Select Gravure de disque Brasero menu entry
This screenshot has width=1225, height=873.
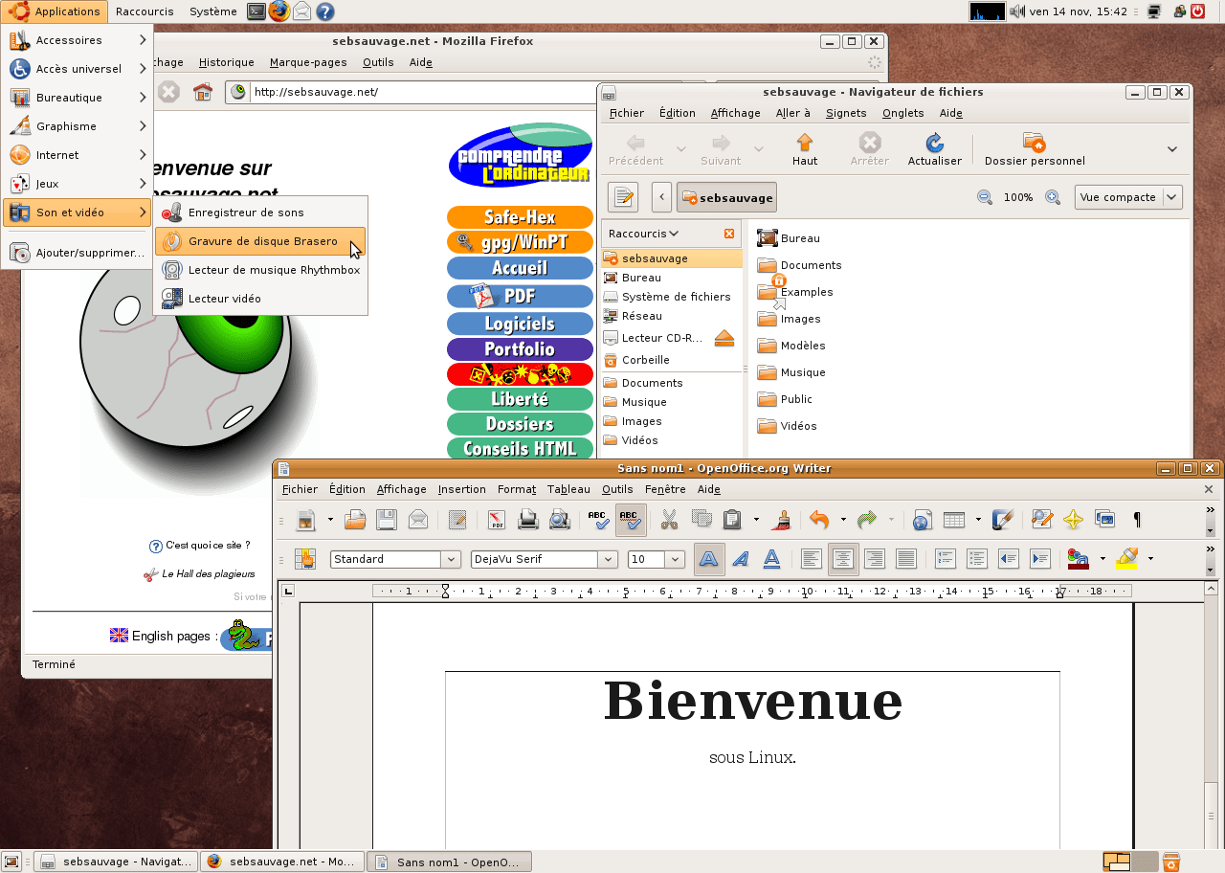[260, 241]
